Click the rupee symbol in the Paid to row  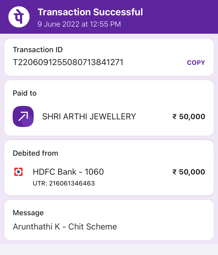click(x=175, y=116)
